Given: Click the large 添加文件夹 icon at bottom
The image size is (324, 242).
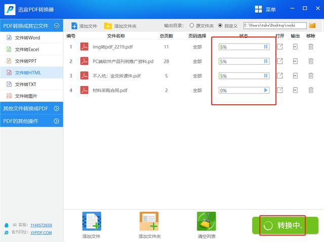Looking at the screenshot, I should (149, 221).
